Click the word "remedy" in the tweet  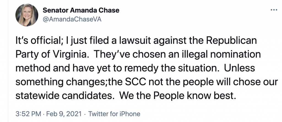(x=139, y=67)
